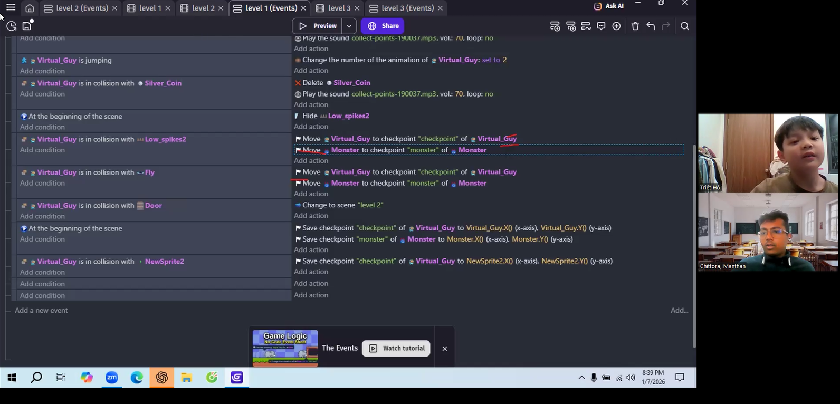
Task: Show hidden system tray icons
Action: [581, 378]
